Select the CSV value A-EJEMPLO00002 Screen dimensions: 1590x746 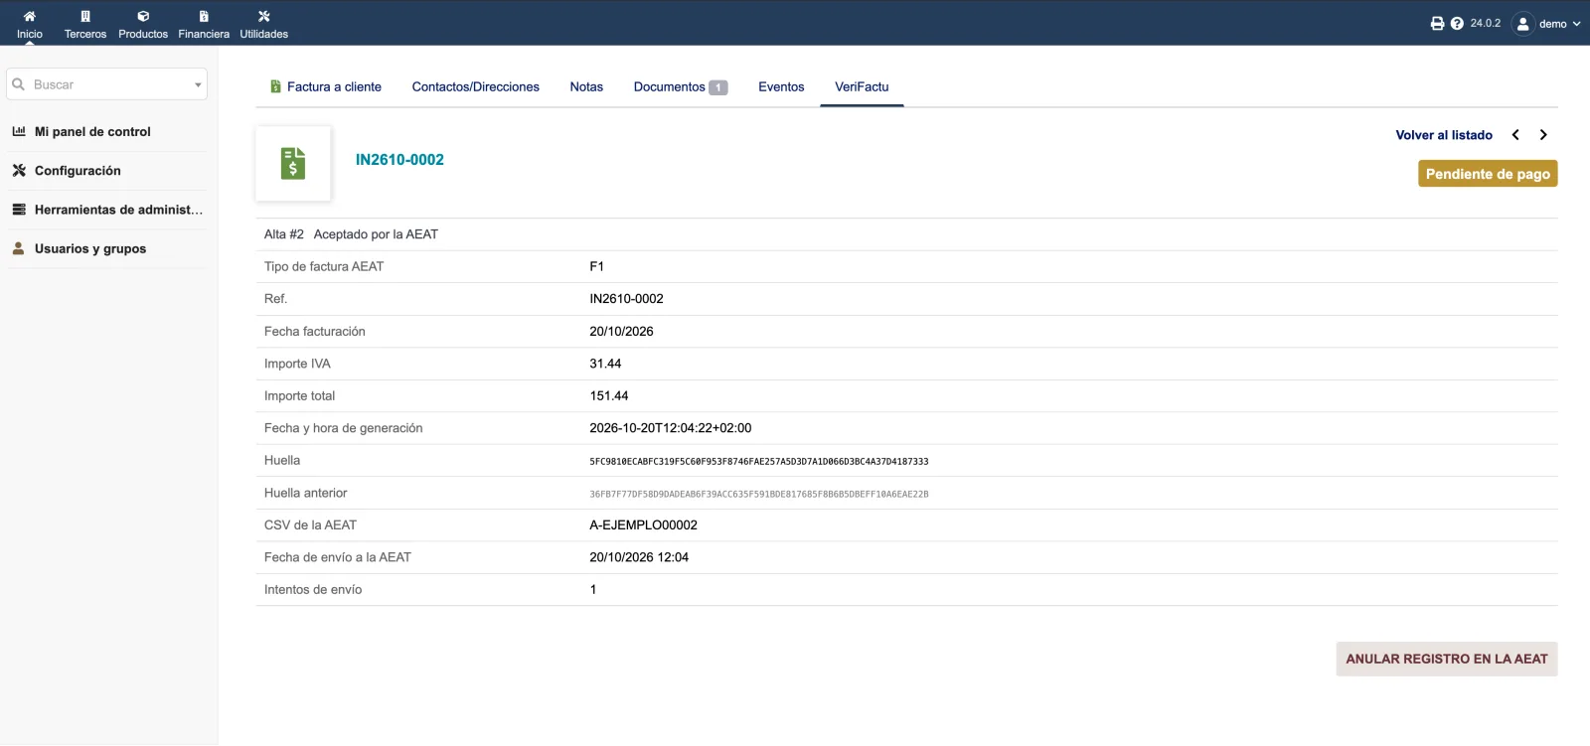(644, 524)
